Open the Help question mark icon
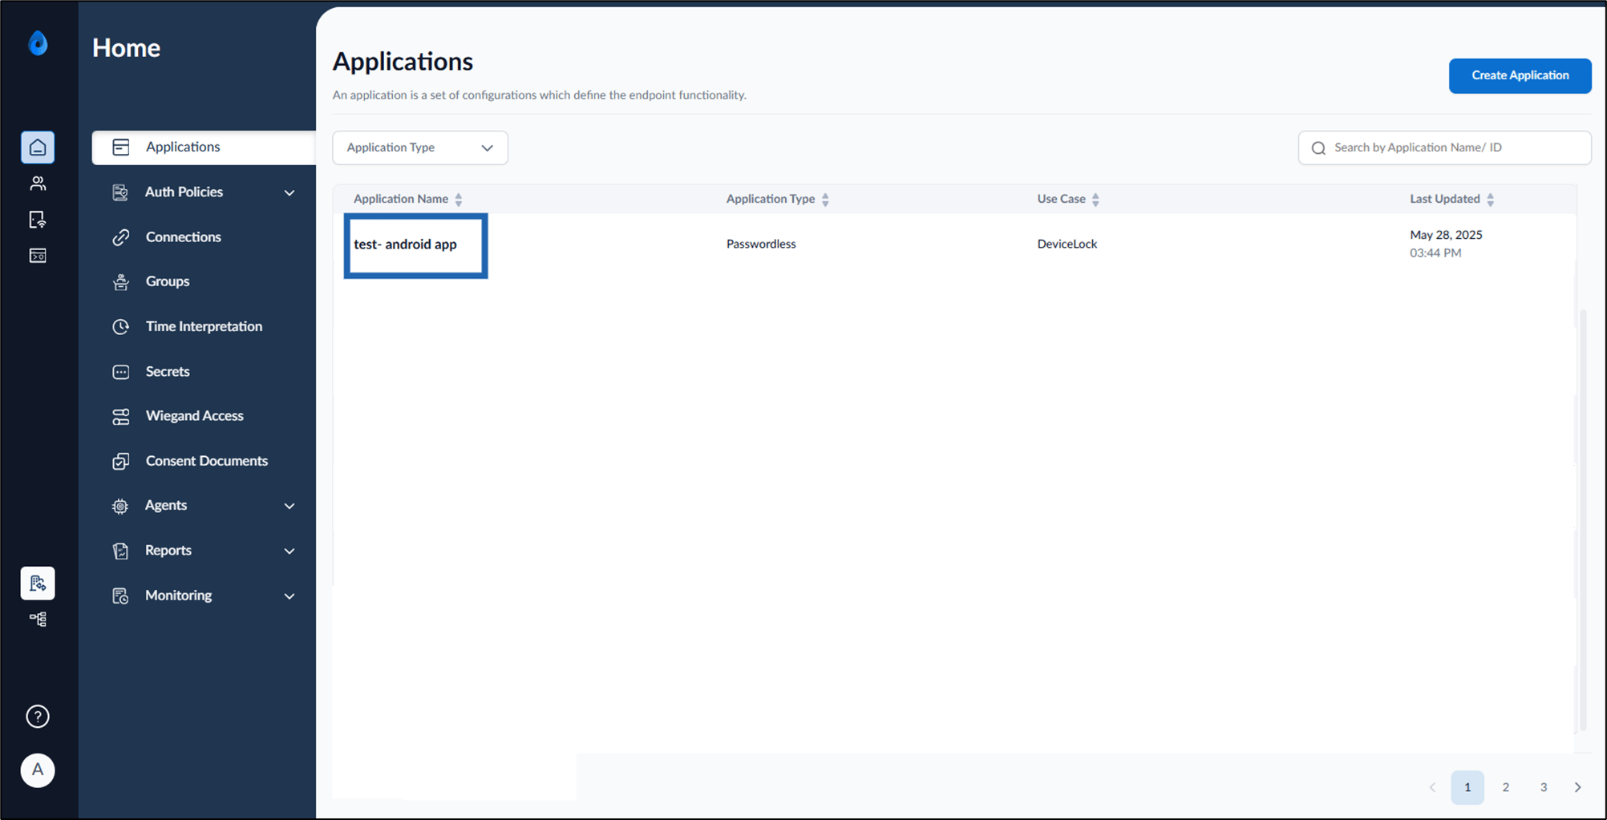 click(x=38, y=717)
